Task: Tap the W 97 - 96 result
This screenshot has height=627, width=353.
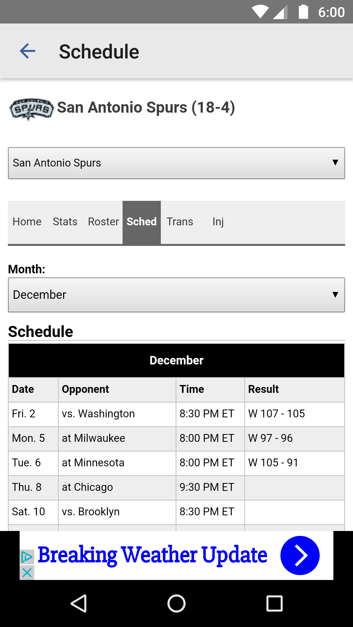Action: [270, 438]
